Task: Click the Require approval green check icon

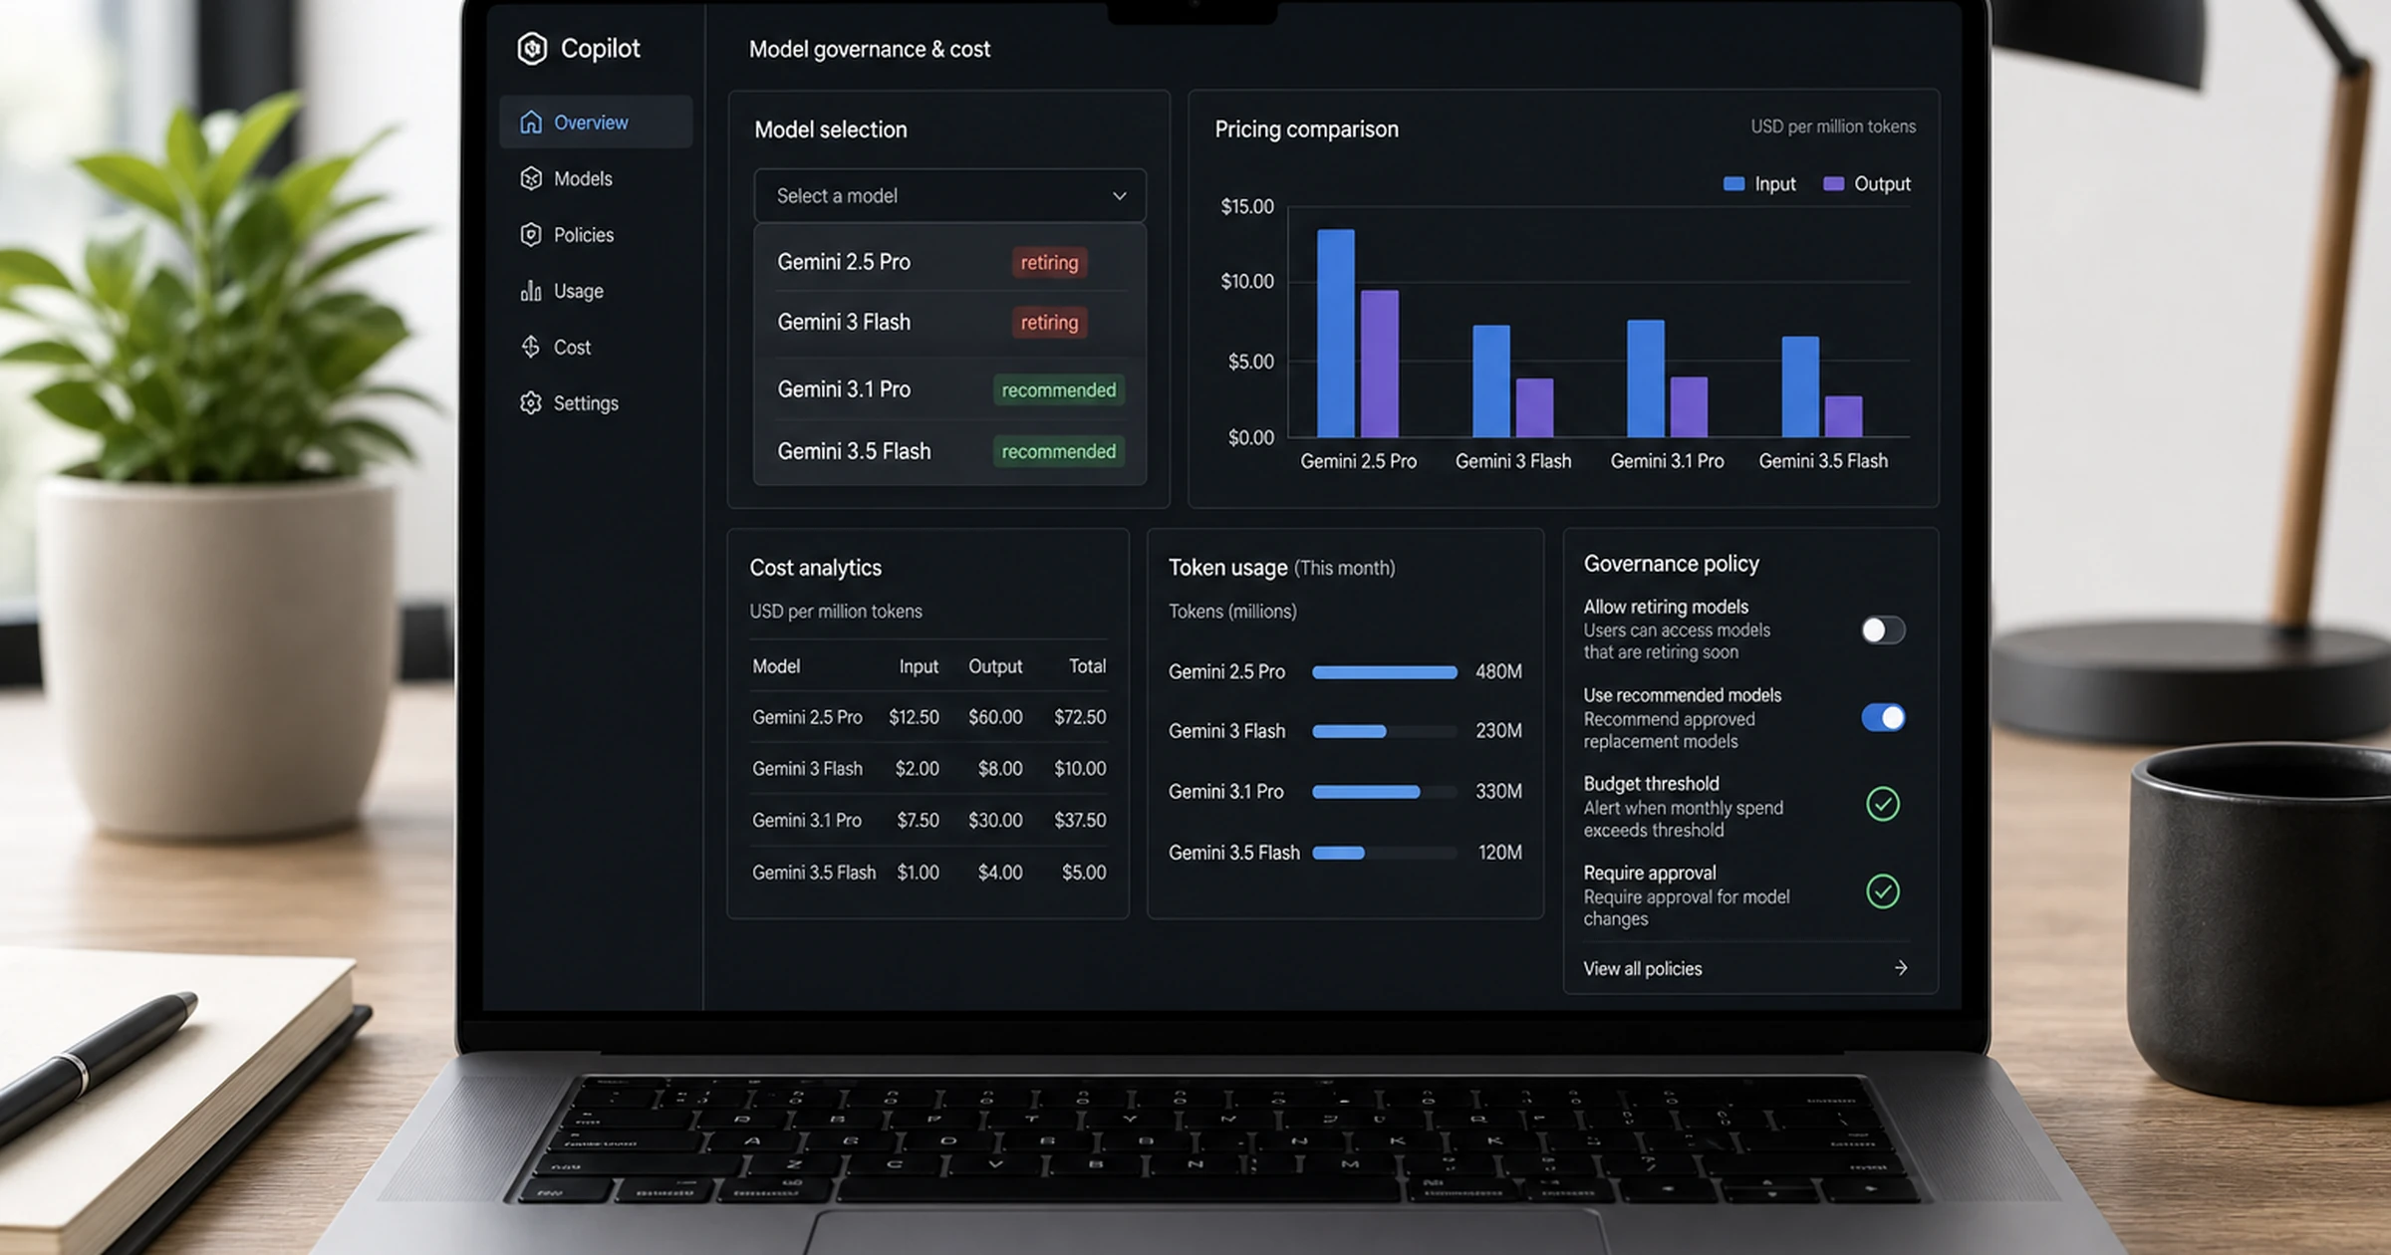Action: coord(1882,891)
